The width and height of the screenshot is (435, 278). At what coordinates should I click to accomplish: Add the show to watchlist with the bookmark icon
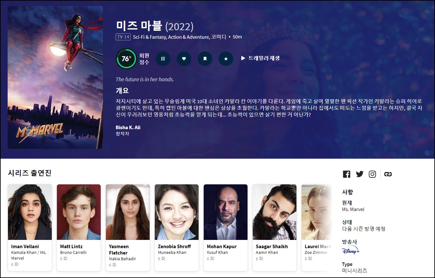[205, 59]
